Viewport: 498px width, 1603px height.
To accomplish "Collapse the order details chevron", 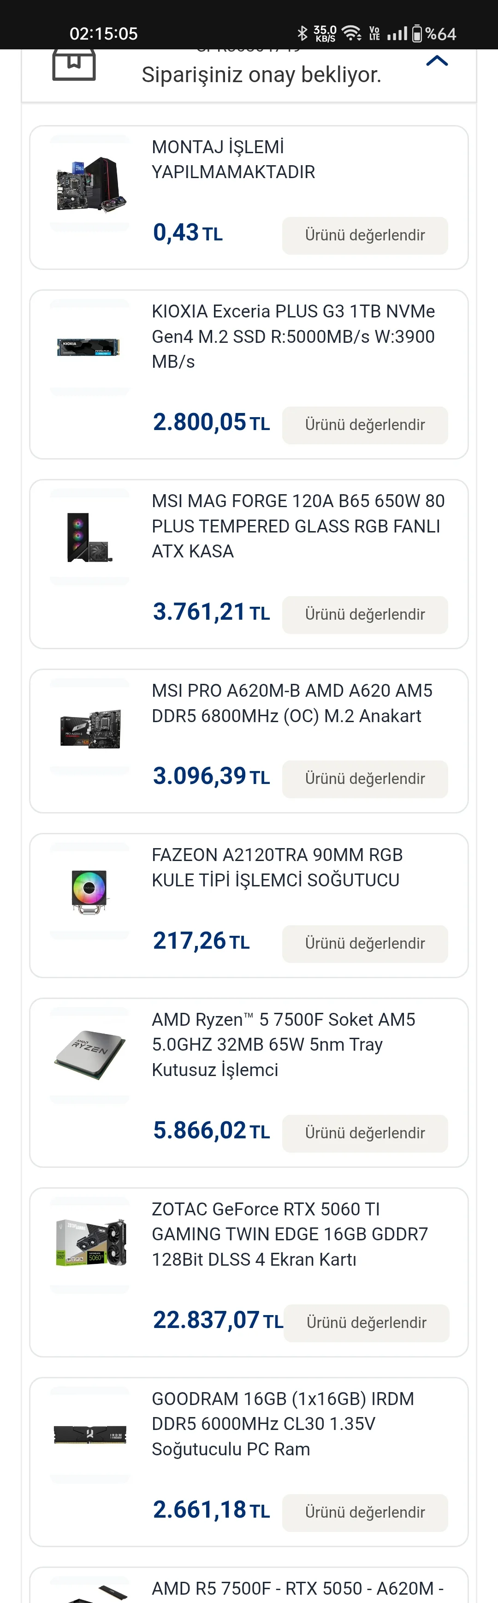I will 437,61.
